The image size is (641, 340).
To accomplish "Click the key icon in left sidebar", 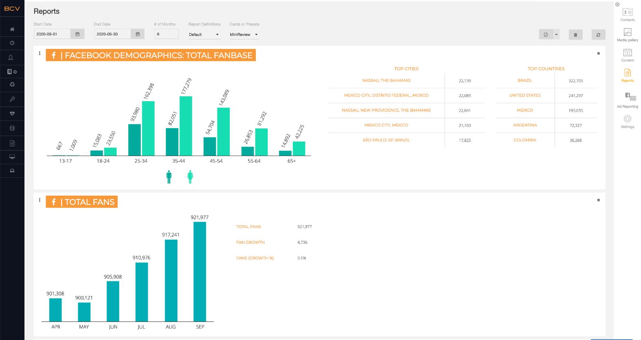I will click(12, 99).
